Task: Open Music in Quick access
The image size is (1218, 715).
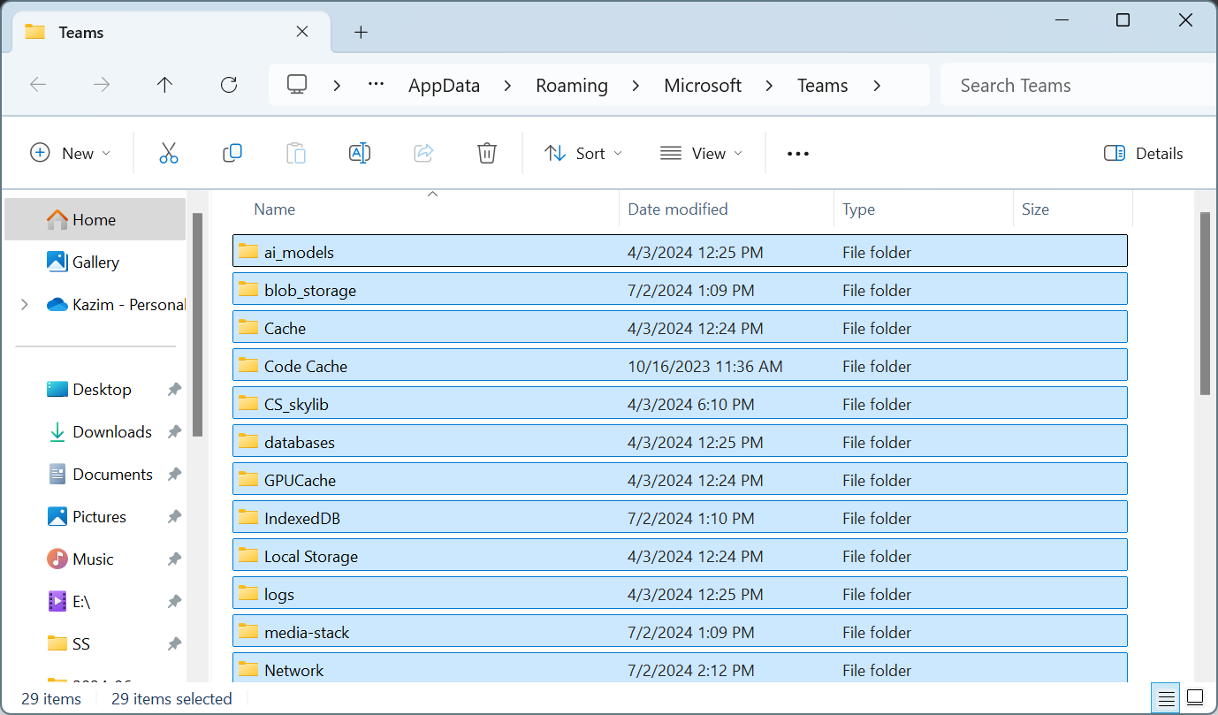Action: (x=95, y=559)
